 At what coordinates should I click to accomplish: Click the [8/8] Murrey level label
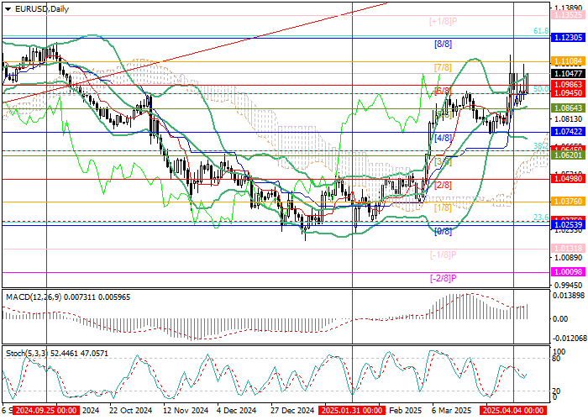(x=443, y=43)
